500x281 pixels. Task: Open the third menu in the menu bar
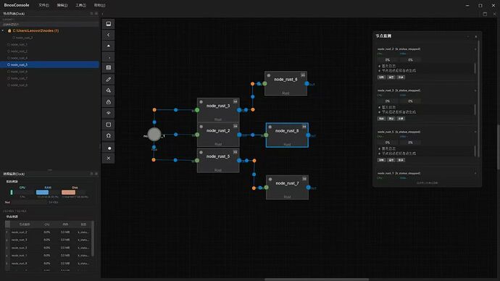[80, 5]
